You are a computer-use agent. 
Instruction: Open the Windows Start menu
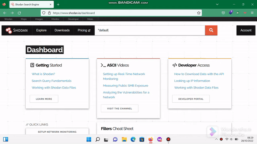coord(89,139)
